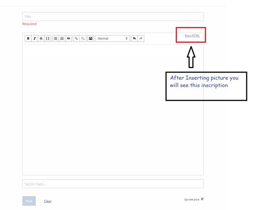Open the Normal paragraph style dropdown

(112, 39)
